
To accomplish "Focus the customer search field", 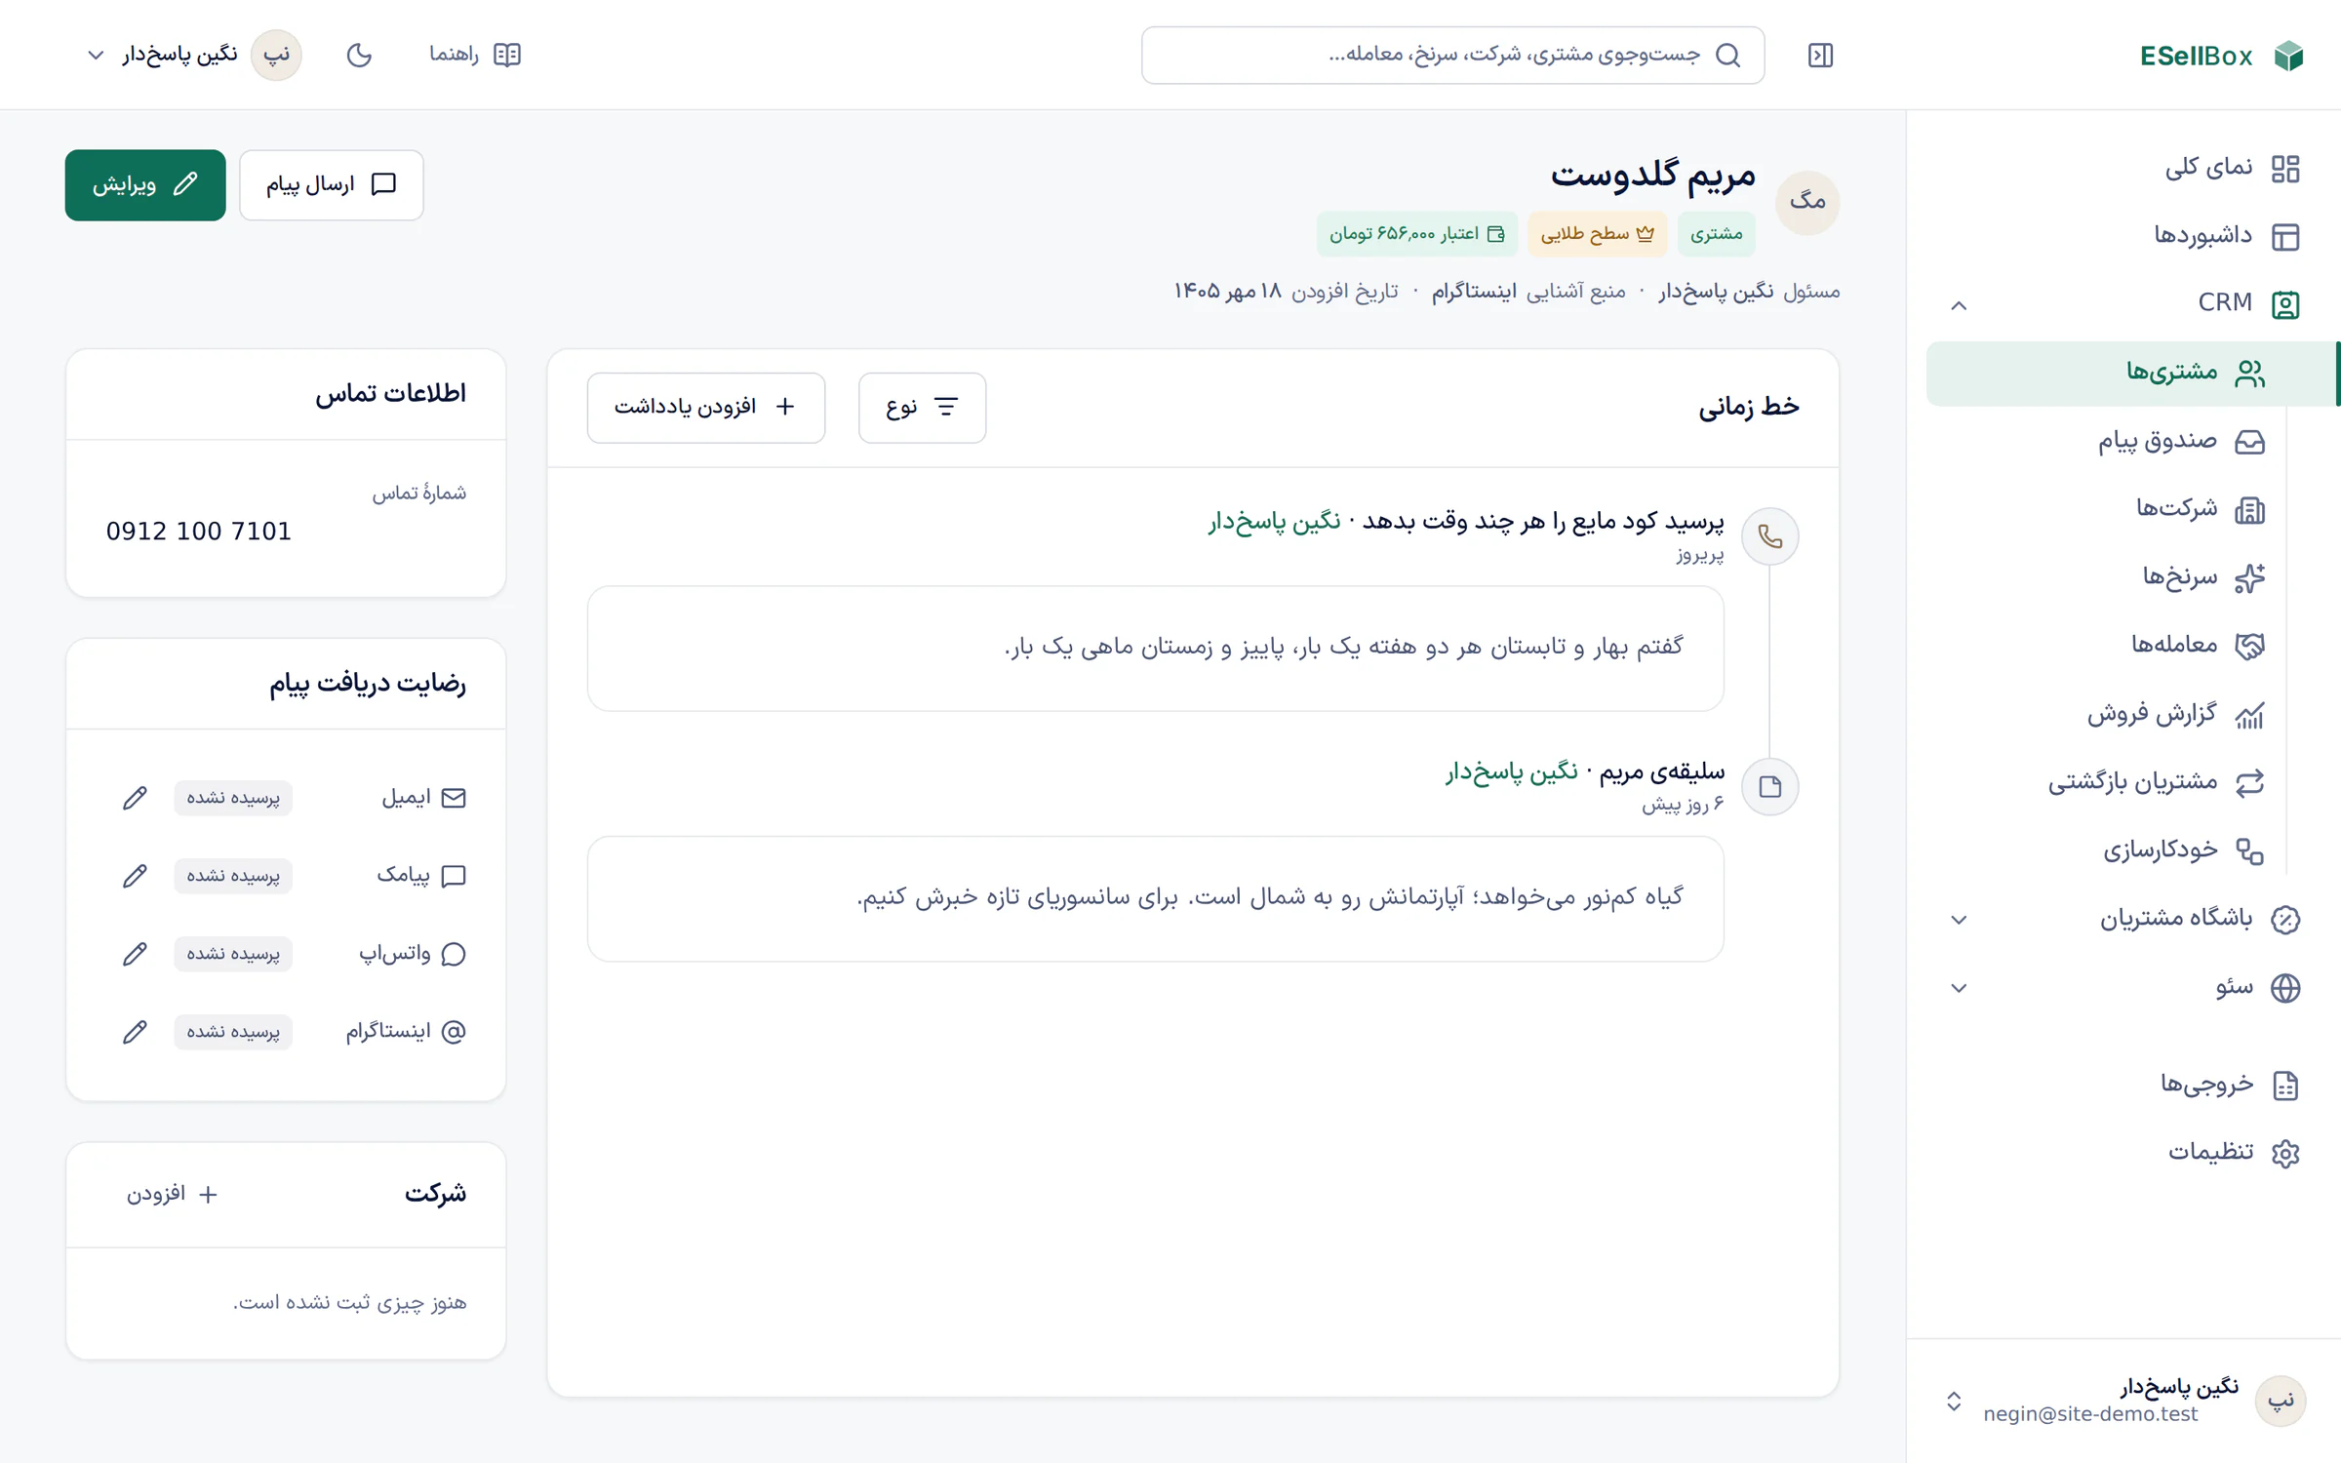I will pos(1452,55).
